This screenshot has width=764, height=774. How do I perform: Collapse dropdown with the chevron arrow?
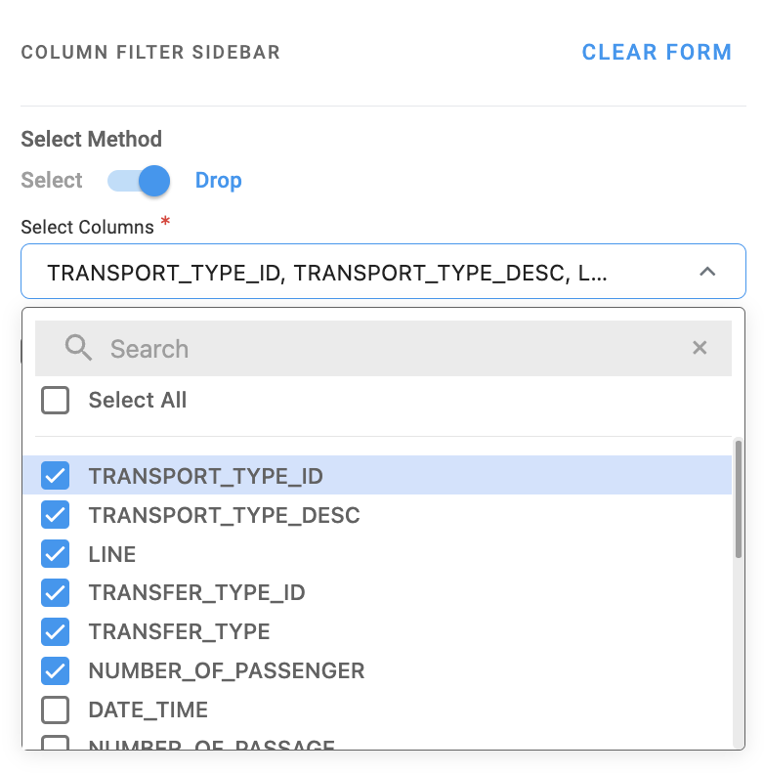click(707, 272)
